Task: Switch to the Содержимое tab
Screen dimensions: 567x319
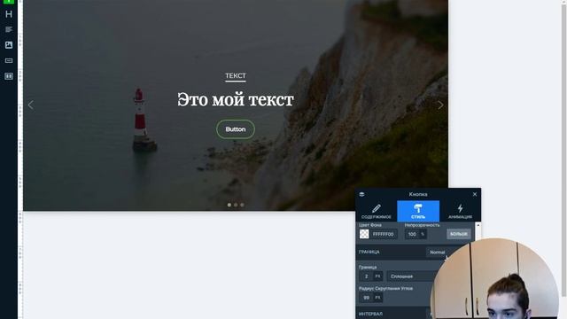Action: coord(376,211)
